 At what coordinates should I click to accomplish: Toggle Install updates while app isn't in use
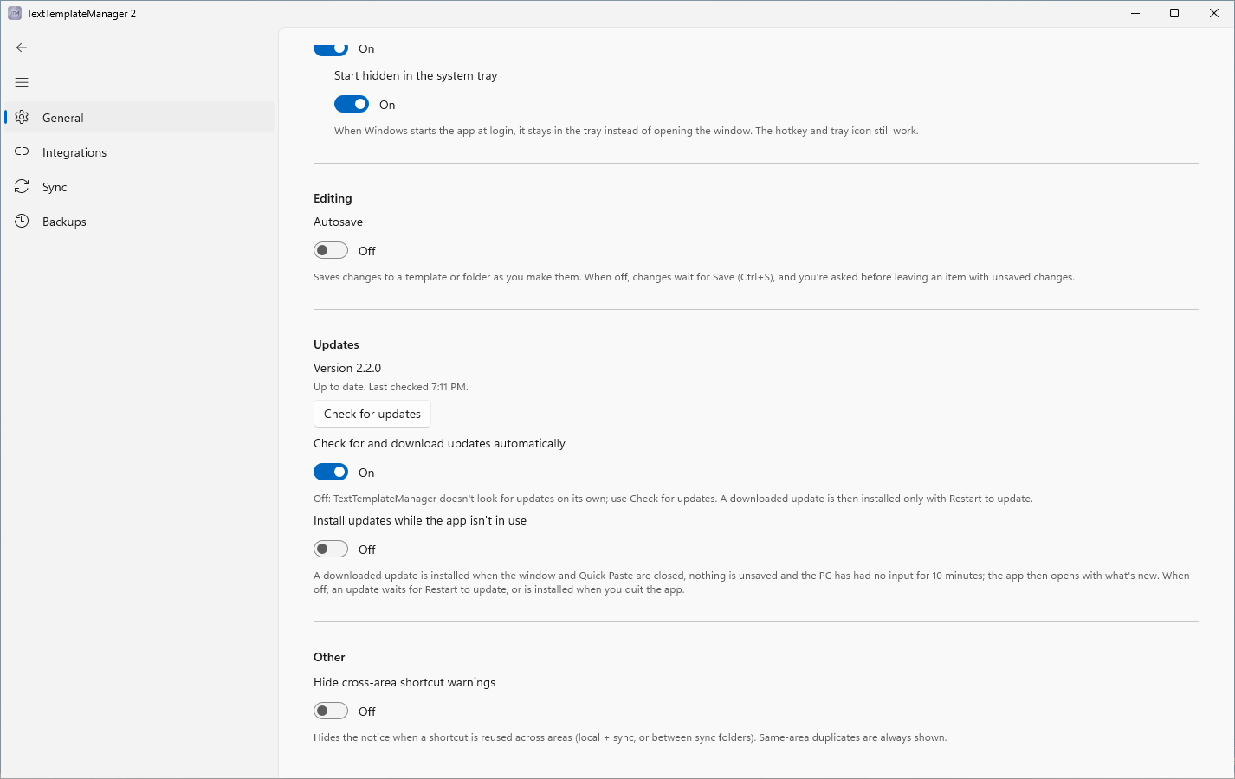[331, 549]
